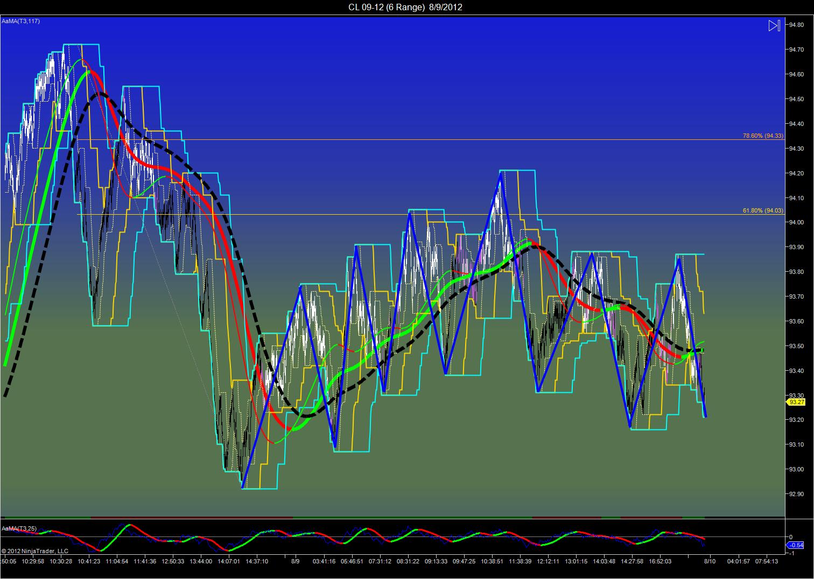Click the 94.10 price axis label

(x=797, y=198)
